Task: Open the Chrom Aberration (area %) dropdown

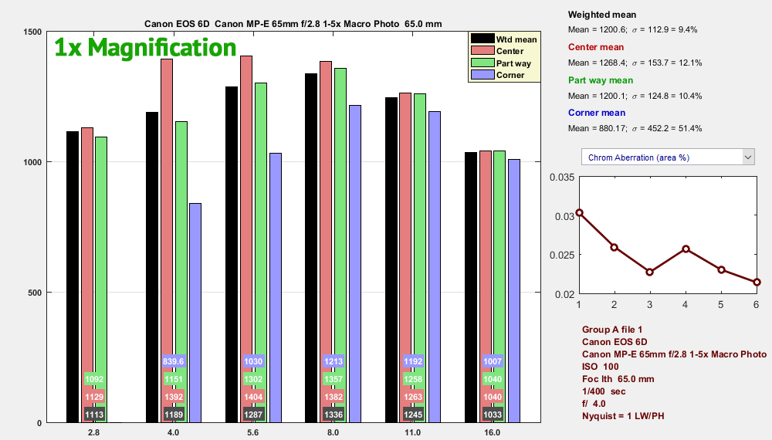Action: point(668,157)
